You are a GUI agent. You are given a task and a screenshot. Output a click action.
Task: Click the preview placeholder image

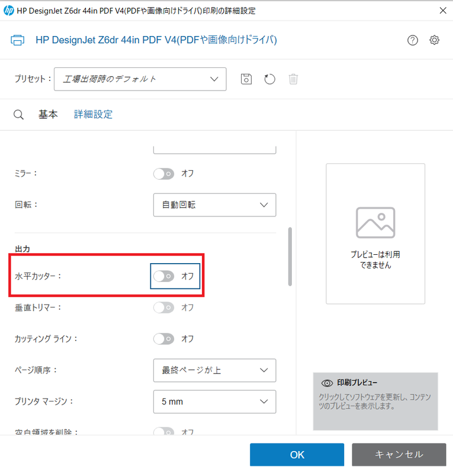[375, 223]
